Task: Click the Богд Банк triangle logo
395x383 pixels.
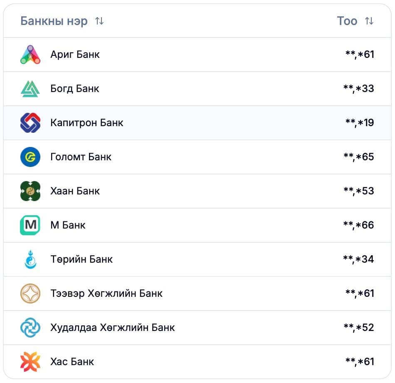Action: [30, 89]
